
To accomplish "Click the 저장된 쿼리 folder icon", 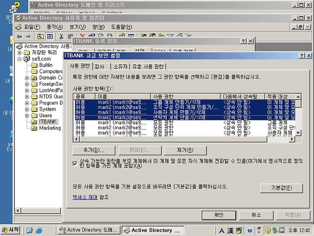I will tap(27, 52).
